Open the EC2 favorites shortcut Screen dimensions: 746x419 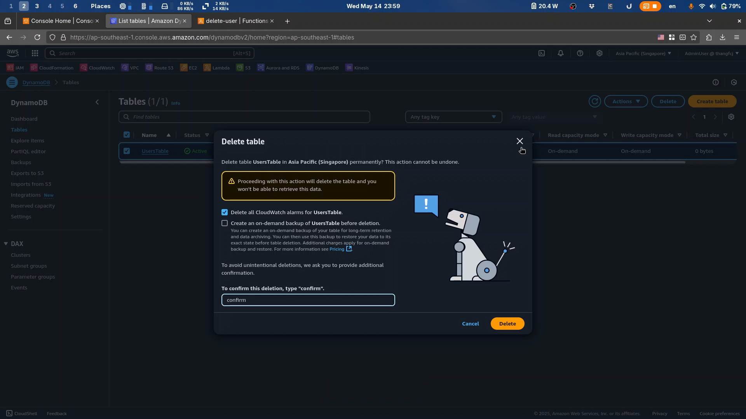188,68
